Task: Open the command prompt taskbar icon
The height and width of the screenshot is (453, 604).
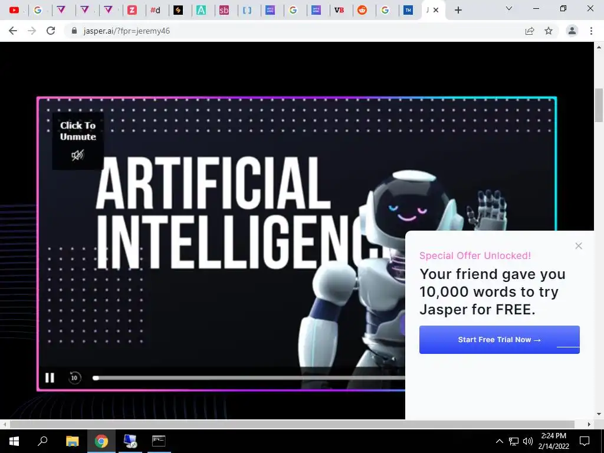Action: [x=158, y=441]
